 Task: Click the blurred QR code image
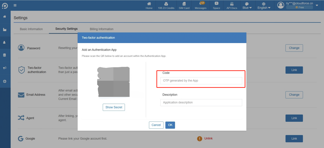(113, 82)
